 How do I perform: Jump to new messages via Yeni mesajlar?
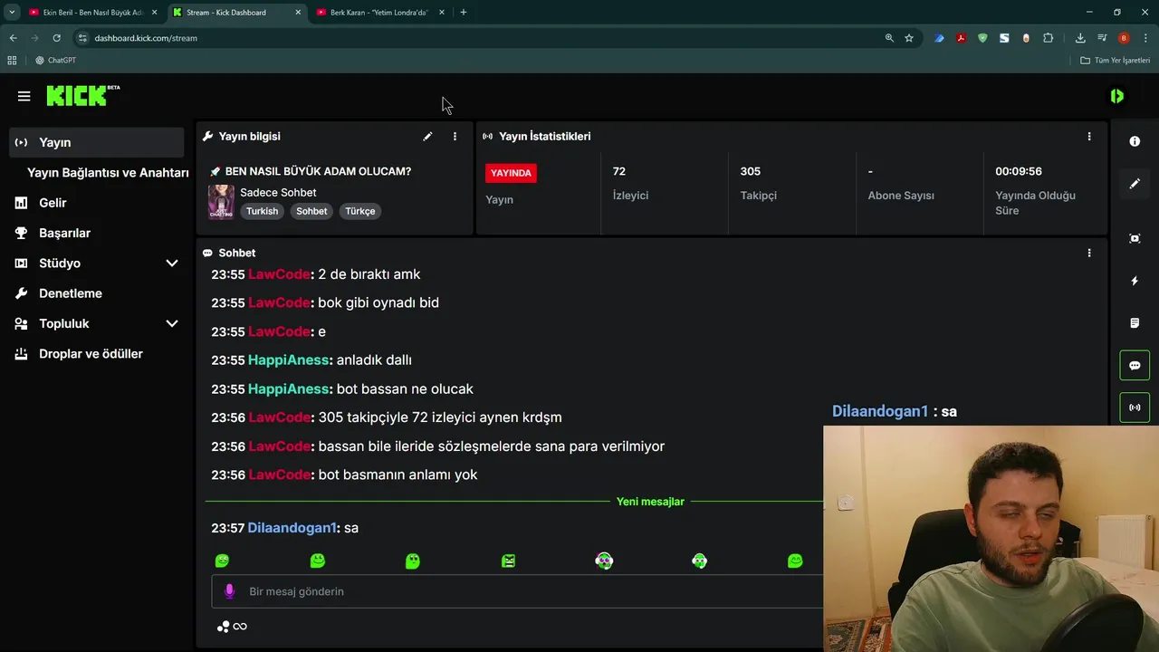(650, 502)
